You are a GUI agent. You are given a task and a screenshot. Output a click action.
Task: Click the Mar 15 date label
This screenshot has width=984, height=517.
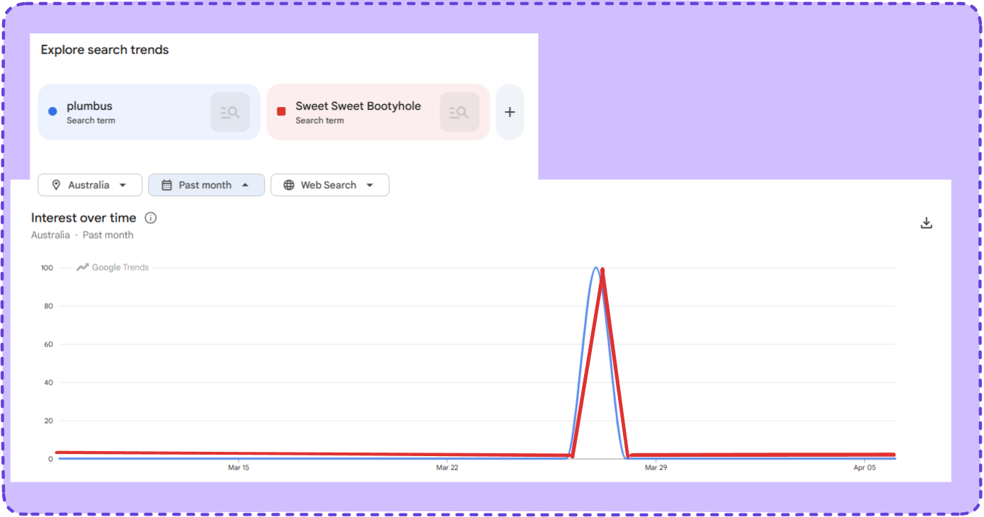(239, 467)
